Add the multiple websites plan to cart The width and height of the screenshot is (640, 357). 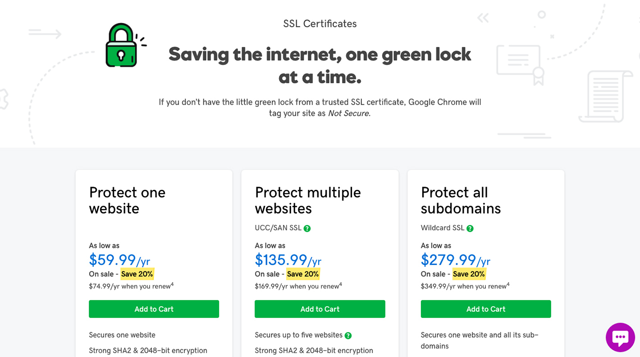coord(320,309)
